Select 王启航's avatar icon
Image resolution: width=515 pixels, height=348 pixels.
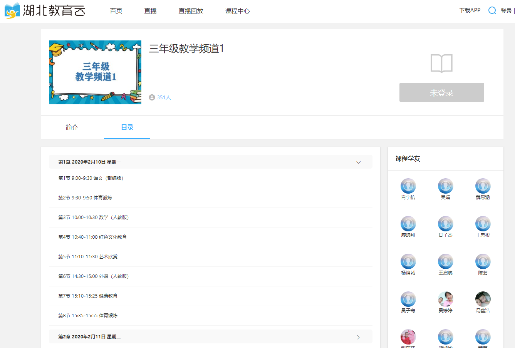click(445, 261)
